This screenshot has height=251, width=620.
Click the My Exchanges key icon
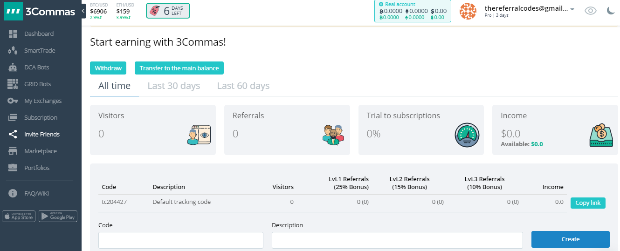click(x=13, y=101)
